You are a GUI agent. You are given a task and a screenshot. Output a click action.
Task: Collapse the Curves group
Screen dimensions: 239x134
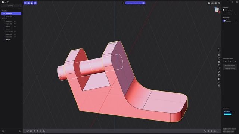tap(2, 19)
